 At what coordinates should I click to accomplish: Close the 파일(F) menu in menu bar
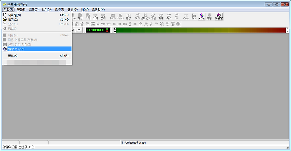(x=8, y=10)
